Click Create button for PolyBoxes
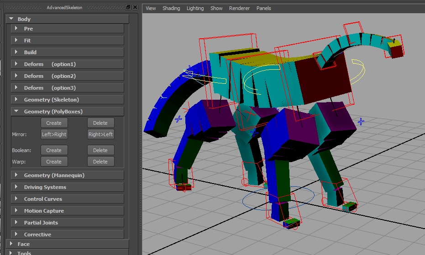Image resolution: width=425 pixels, height=255 pixels. point(54,123)
